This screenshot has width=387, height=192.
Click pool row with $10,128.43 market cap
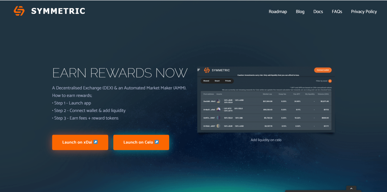[x=266, y=110]
